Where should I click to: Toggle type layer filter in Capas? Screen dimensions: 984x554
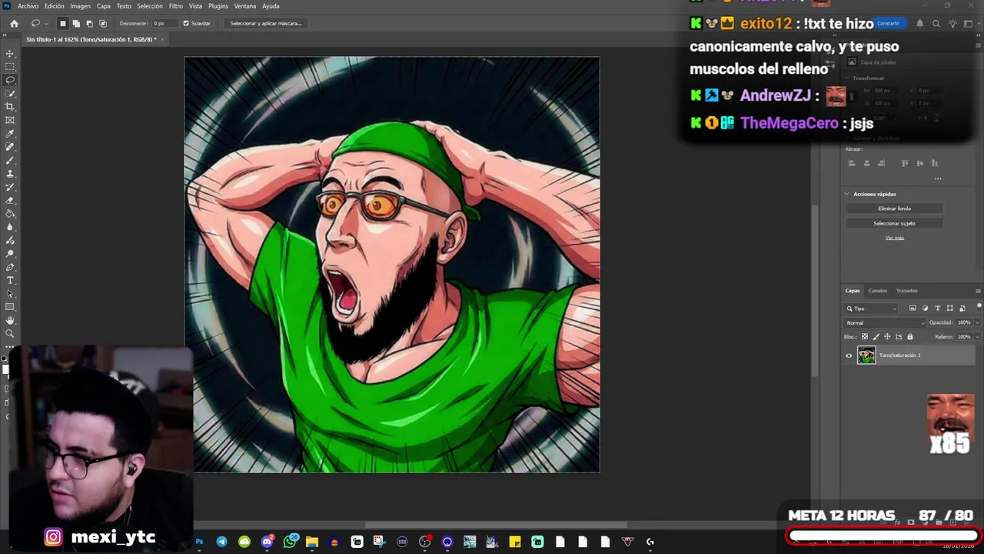pos(937,309)
